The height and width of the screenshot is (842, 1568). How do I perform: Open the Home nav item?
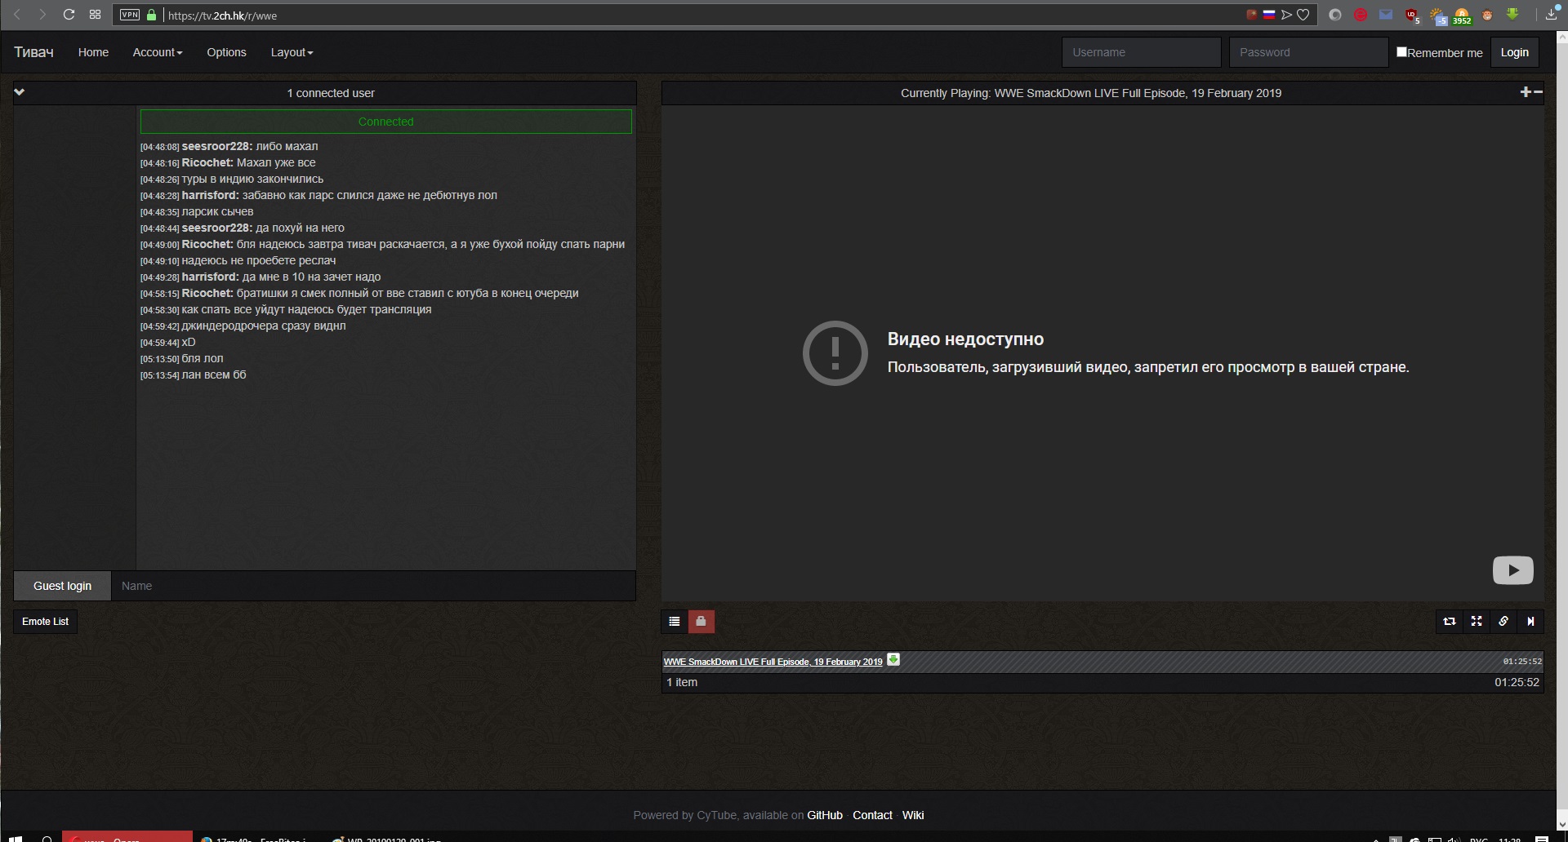(93, 52)
